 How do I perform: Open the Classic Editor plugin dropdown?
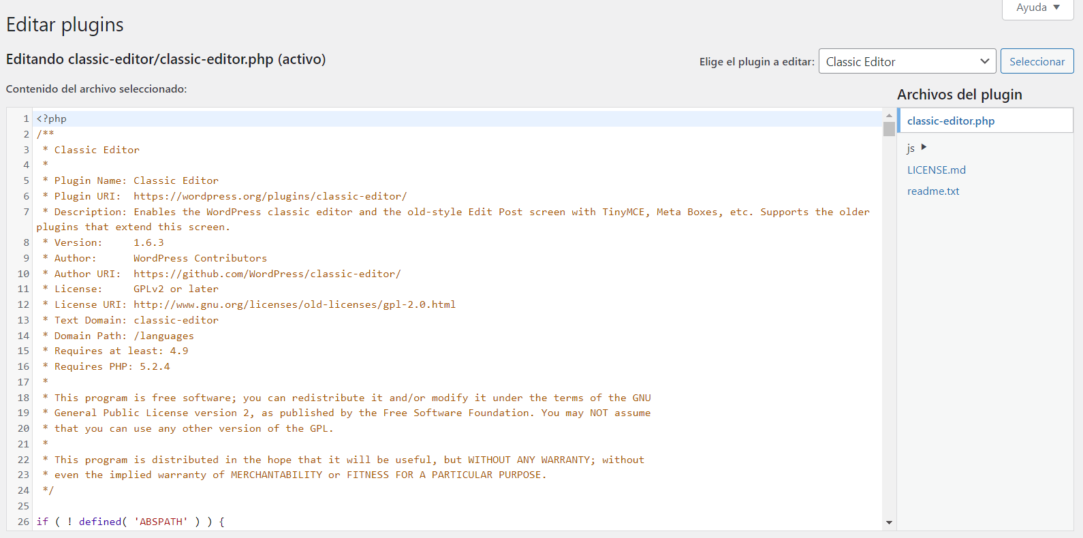click(907, 61)
